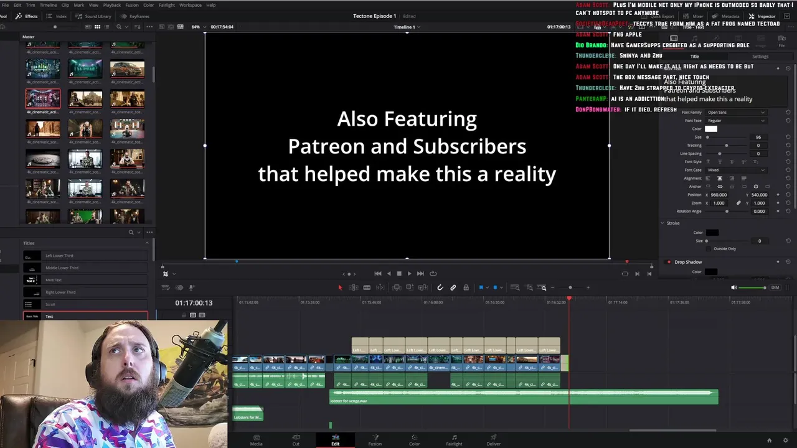This screenshot has height=448, width=797.
Task: Activate the Trim Edit Mode tool
Action: click(x=353, y=287)
